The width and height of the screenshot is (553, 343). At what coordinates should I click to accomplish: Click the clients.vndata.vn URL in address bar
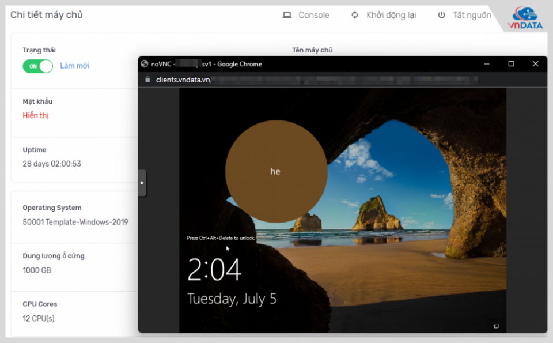click(x=183, y=80)
